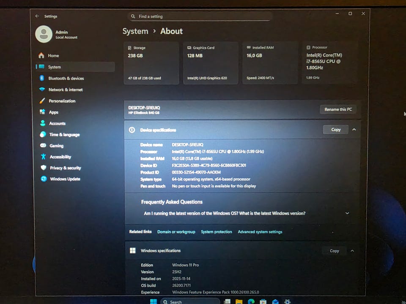
Task: Click the Windows Update sync icon
Action: (x=44, y=179)
